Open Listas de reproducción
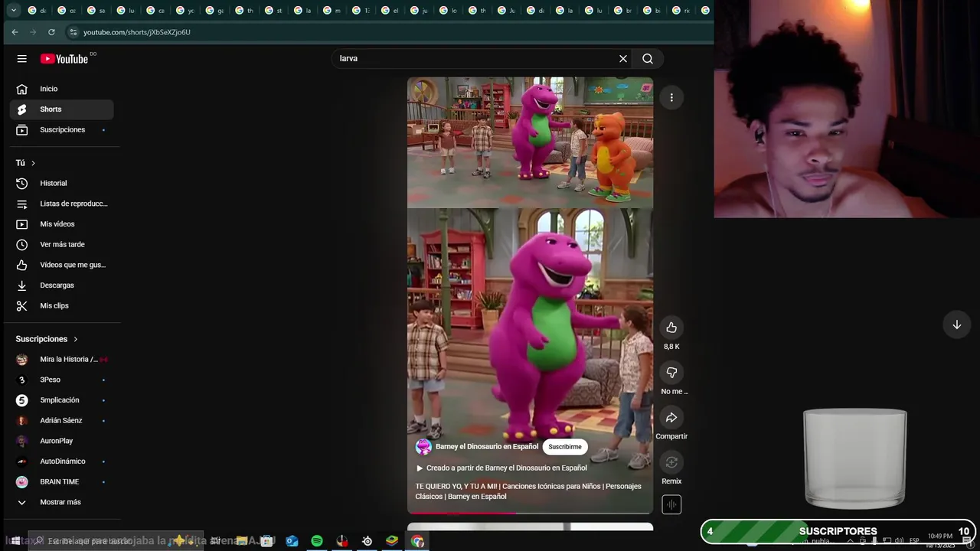The height and width of the screenshot is (551, 980). pyautogui.click(x=61, y=204)
